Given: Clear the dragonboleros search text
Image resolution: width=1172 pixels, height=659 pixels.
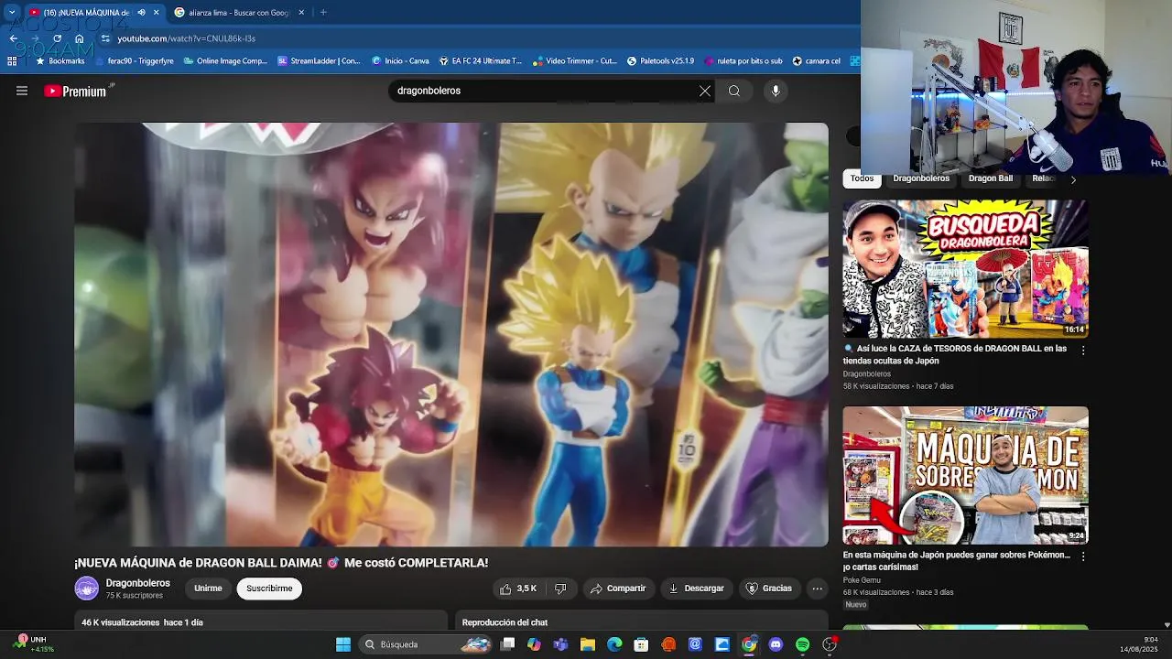Looking at the screenshot, I should coord(704,91).
